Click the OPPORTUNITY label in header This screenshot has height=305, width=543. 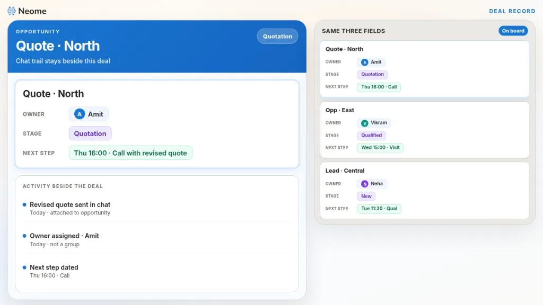coord(38,31)
